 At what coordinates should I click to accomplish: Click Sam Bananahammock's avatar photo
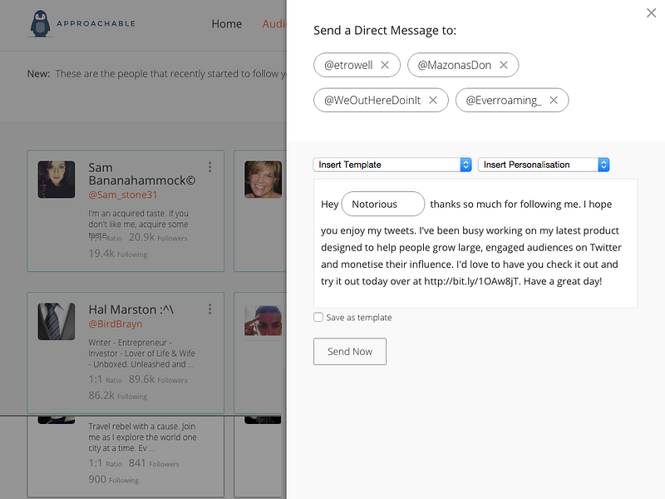pos(57,179)
